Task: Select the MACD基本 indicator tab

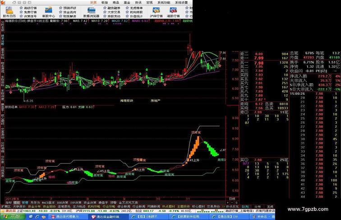Action: click(48, 202)
